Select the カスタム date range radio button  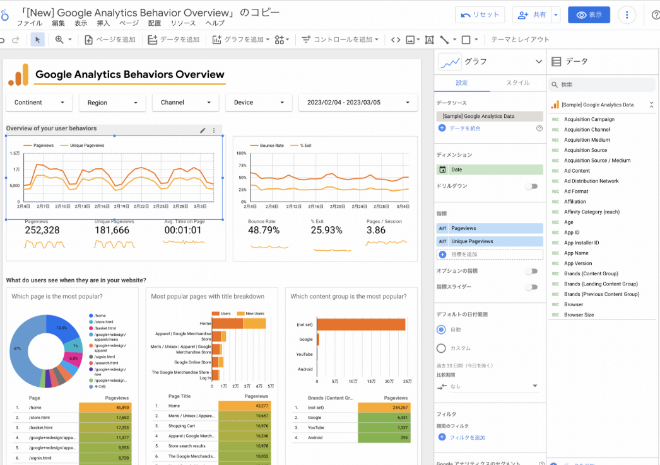[x=441, y=348]
